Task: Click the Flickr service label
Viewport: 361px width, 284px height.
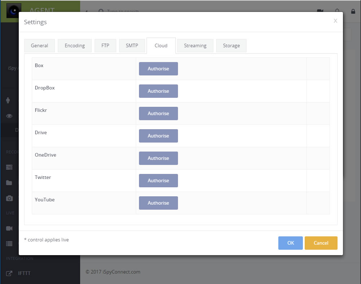Action: point(41,110)
